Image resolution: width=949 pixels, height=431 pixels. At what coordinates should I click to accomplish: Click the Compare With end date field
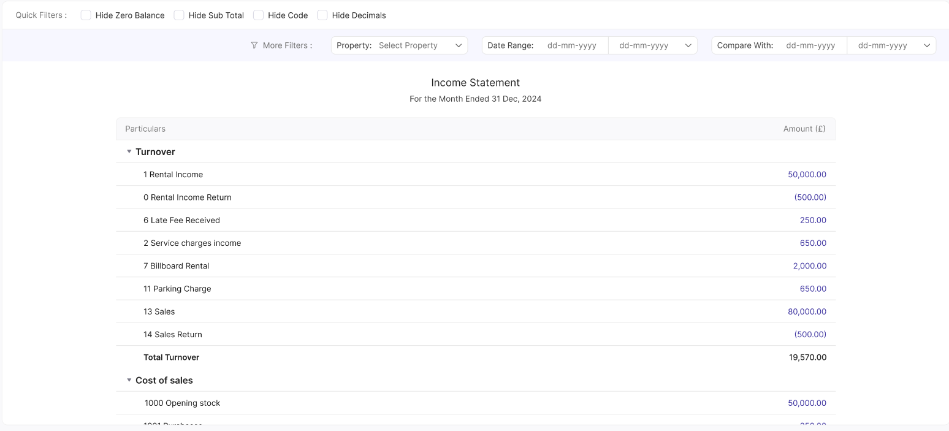(x=882, y=45)
